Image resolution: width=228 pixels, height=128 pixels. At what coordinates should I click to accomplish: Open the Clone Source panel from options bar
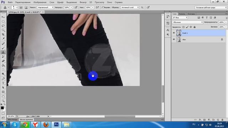pos(26,7)
